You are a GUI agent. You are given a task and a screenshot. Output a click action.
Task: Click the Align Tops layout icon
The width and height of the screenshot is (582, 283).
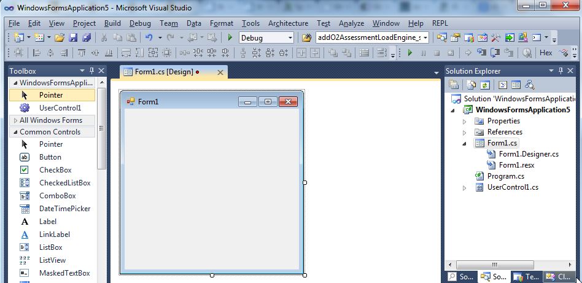tap(82, 53)
